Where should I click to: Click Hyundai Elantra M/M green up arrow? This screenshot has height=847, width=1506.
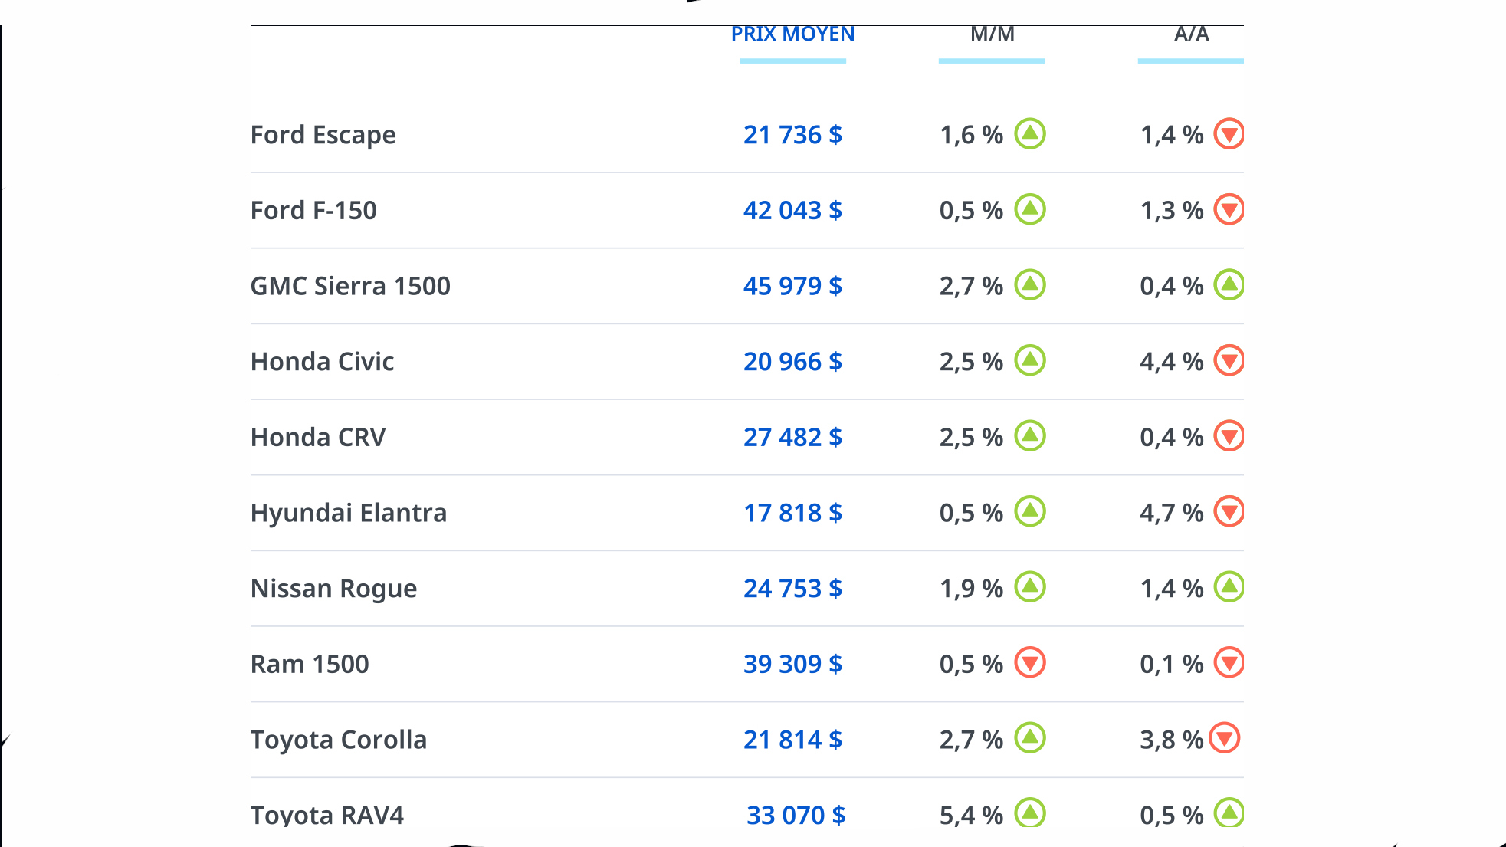click(1030, 512)
